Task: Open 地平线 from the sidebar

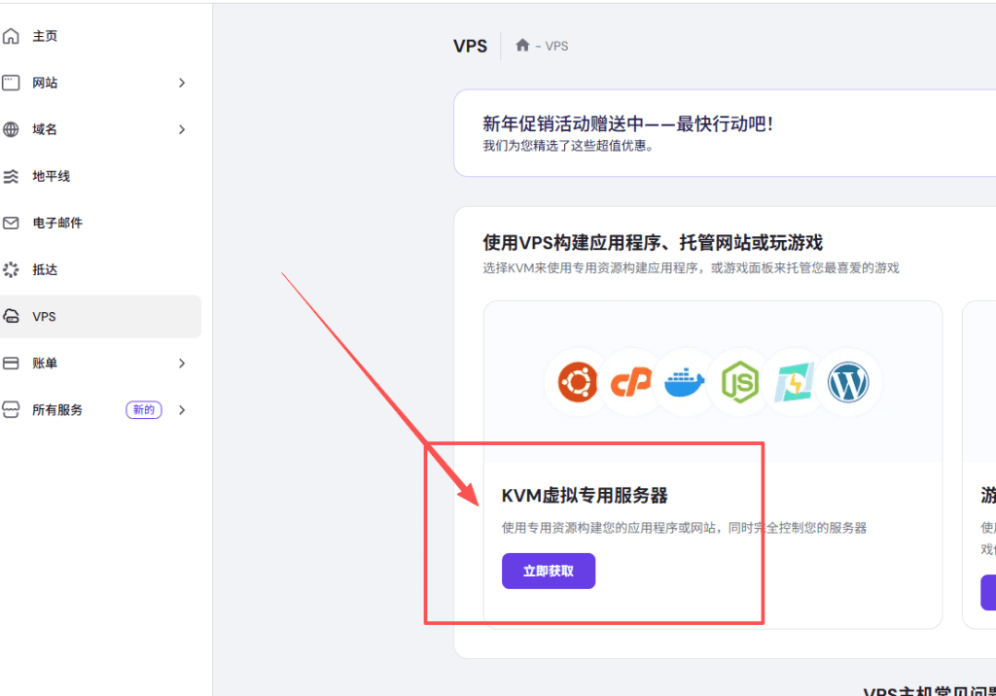Action: point(51,176)
